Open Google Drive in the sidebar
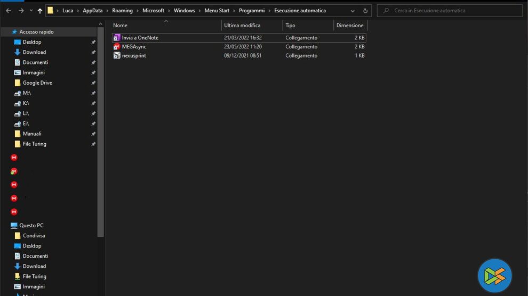This screenshot has width=528, height=296. point(37,83)
